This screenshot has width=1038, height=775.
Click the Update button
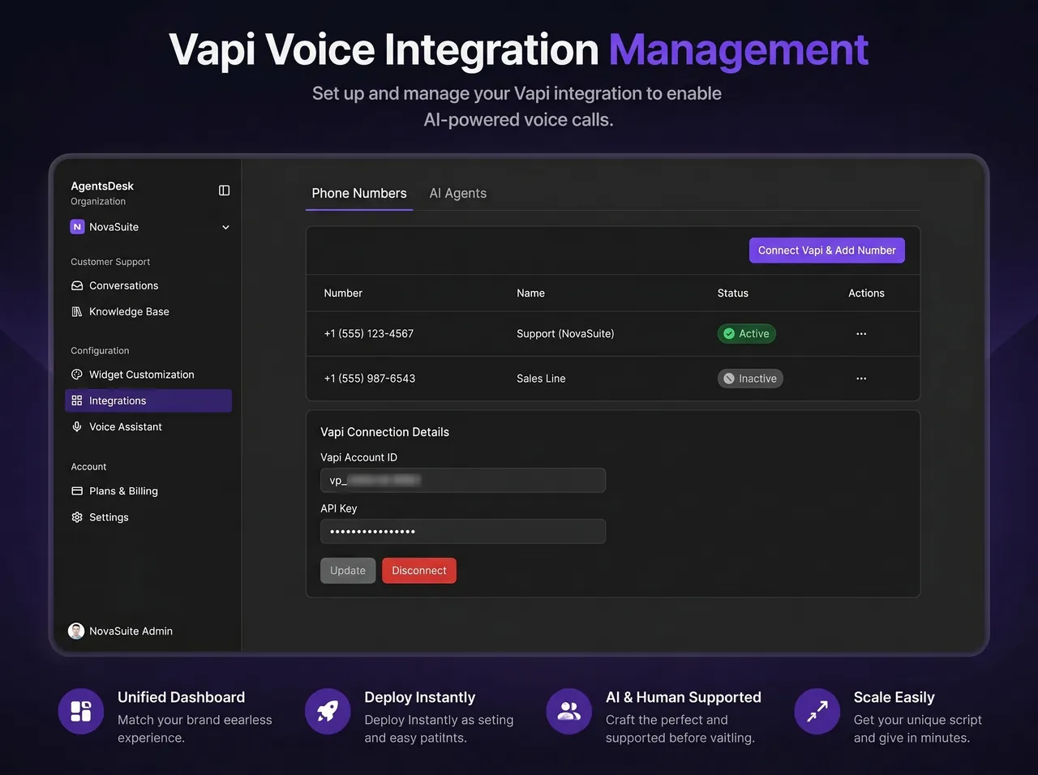[348, 571]
